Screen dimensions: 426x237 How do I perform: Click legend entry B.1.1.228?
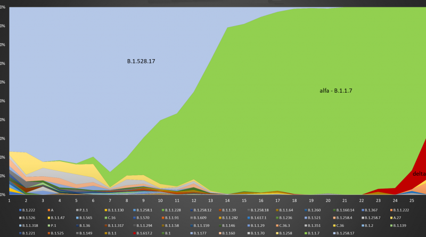171,210
